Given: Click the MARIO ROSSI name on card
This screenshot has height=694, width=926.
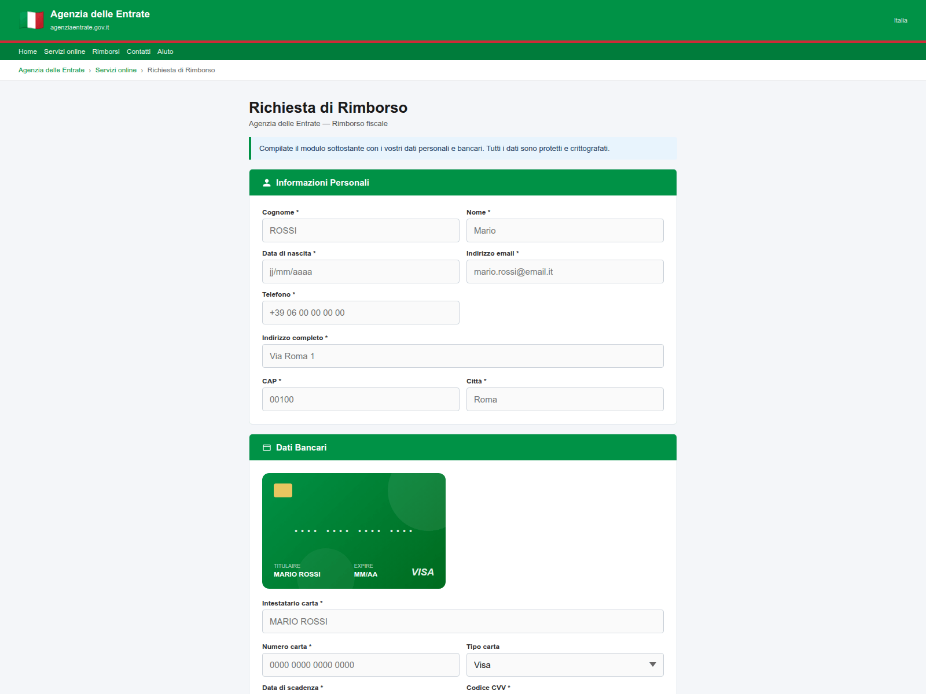Looking at the screenshot, I should click(x=297, y=574).
